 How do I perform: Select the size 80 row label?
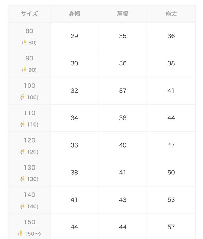tap(29, 36)
